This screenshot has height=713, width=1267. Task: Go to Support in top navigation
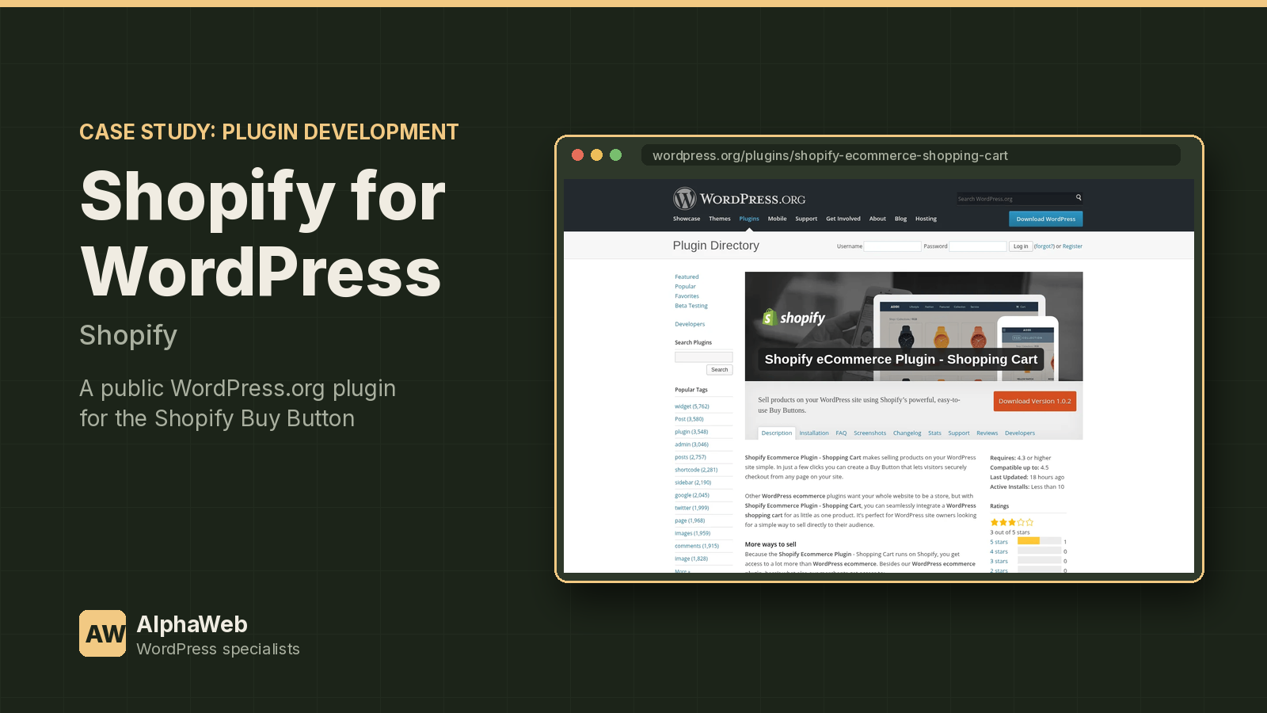pyautogui.click(x=806, y=219)
